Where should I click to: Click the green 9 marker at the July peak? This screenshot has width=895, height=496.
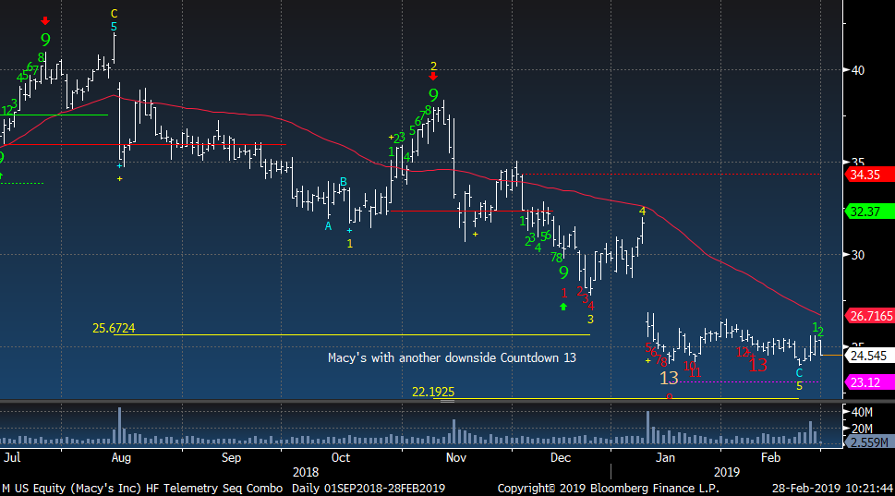pos(45,40)
